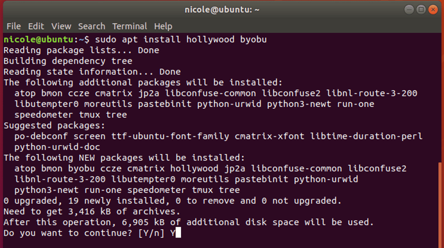
Task: Open the Search menu
Action: click(92, 26)
